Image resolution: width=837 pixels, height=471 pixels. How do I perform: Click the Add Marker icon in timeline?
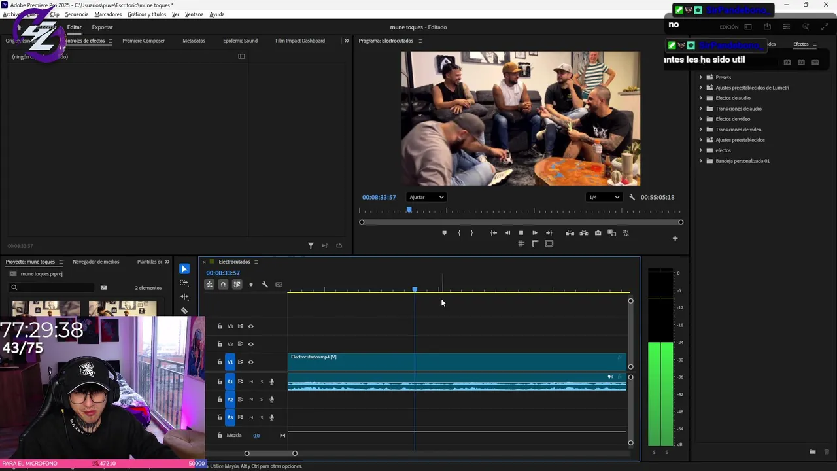pyautogui.click(x=251, y=285)
